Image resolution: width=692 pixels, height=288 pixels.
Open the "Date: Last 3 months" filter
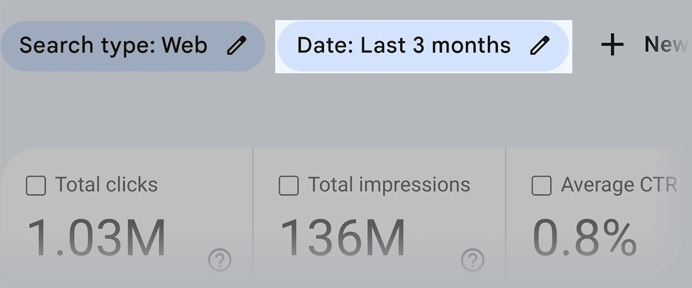click(x=404, y=45)
